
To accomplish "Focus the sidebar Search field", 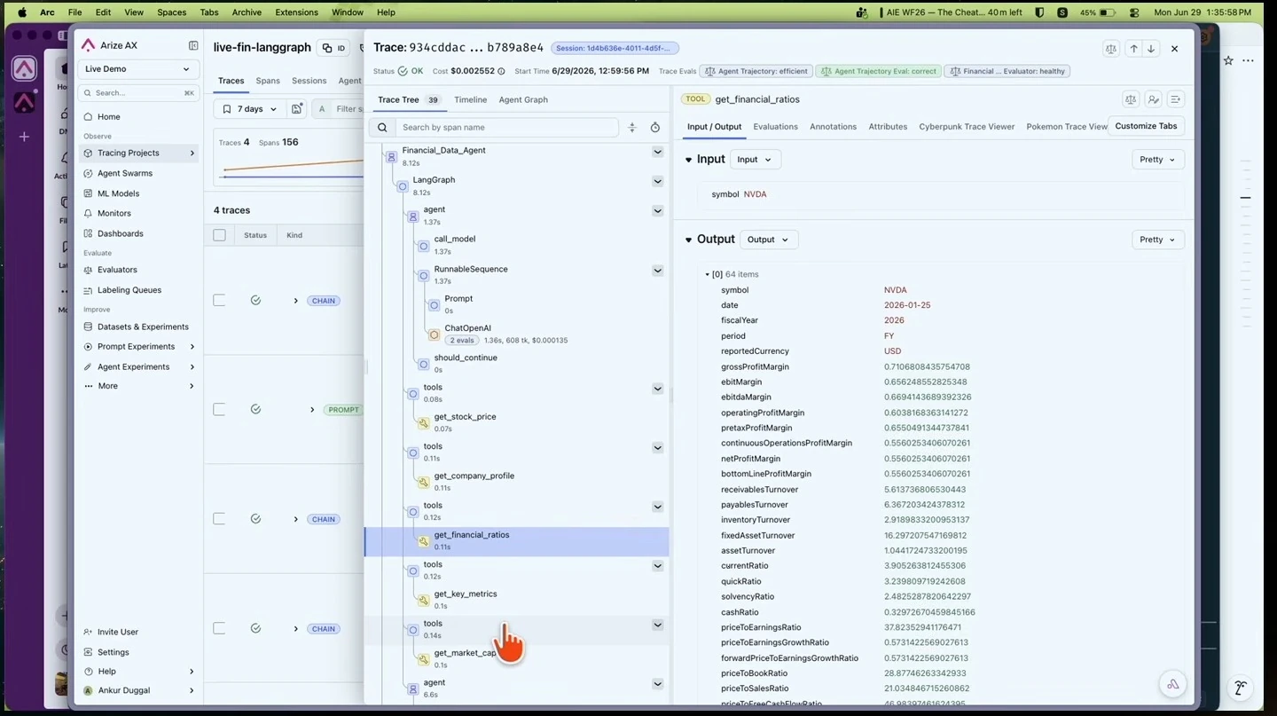I will pos(137,92).
